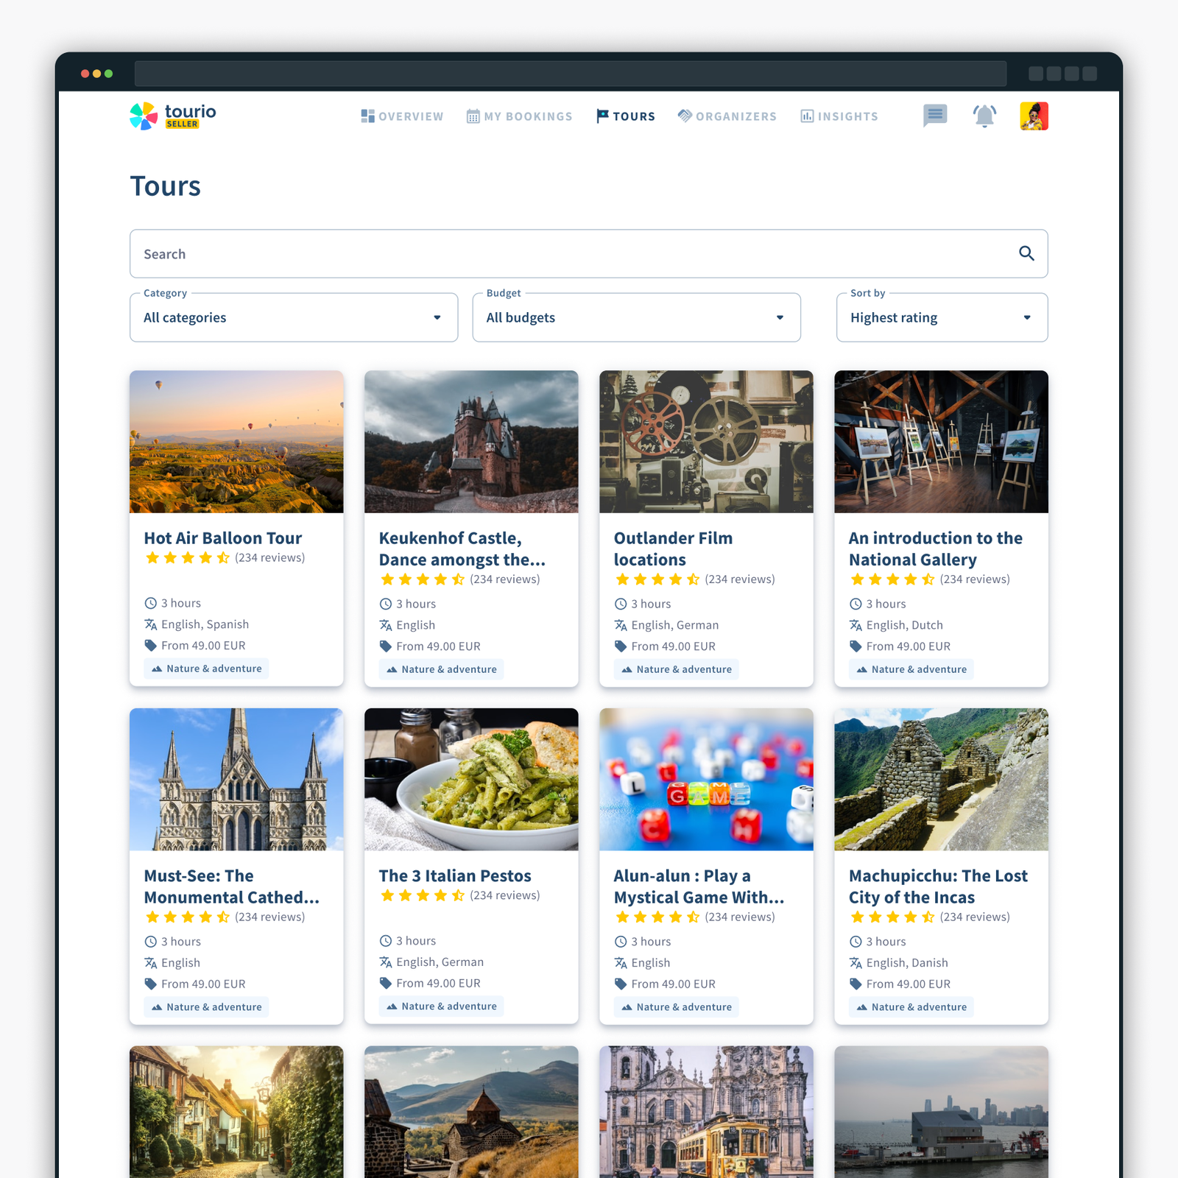This screenshot has width=1178, height=1178.
Task: Open the Keukenhof Castle photo thumbnail
Action: point(471,442)
